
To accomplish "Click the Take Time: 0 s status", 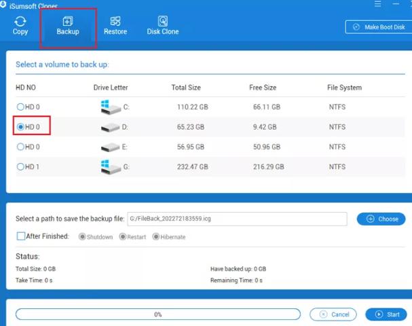I will click(34, 280).
